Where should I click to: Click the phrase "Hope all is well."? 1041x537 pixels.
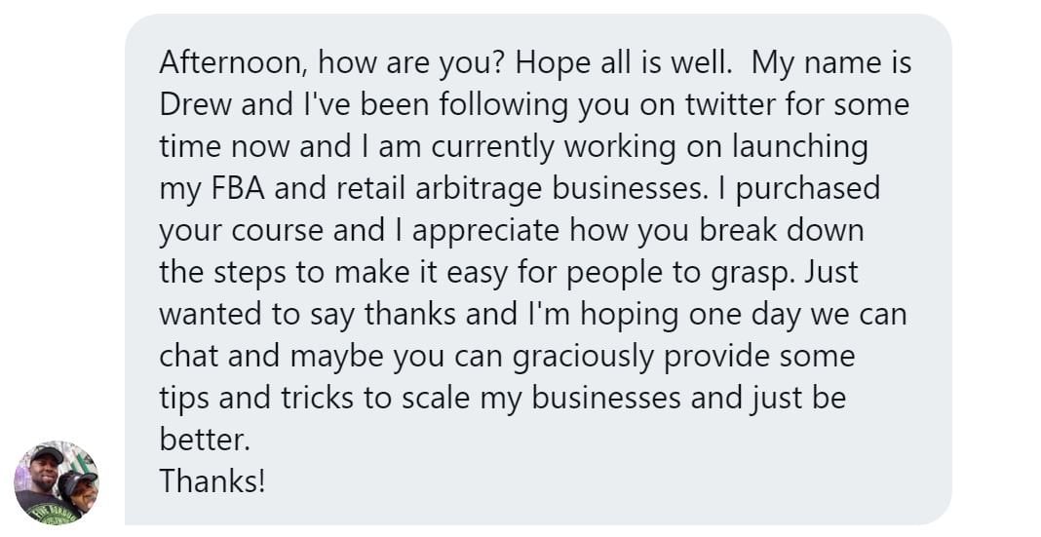(x=623, y=62)
